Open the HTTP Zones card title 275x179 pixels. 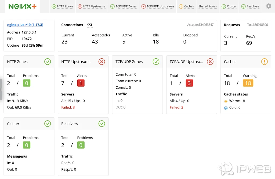coord(17,62)
